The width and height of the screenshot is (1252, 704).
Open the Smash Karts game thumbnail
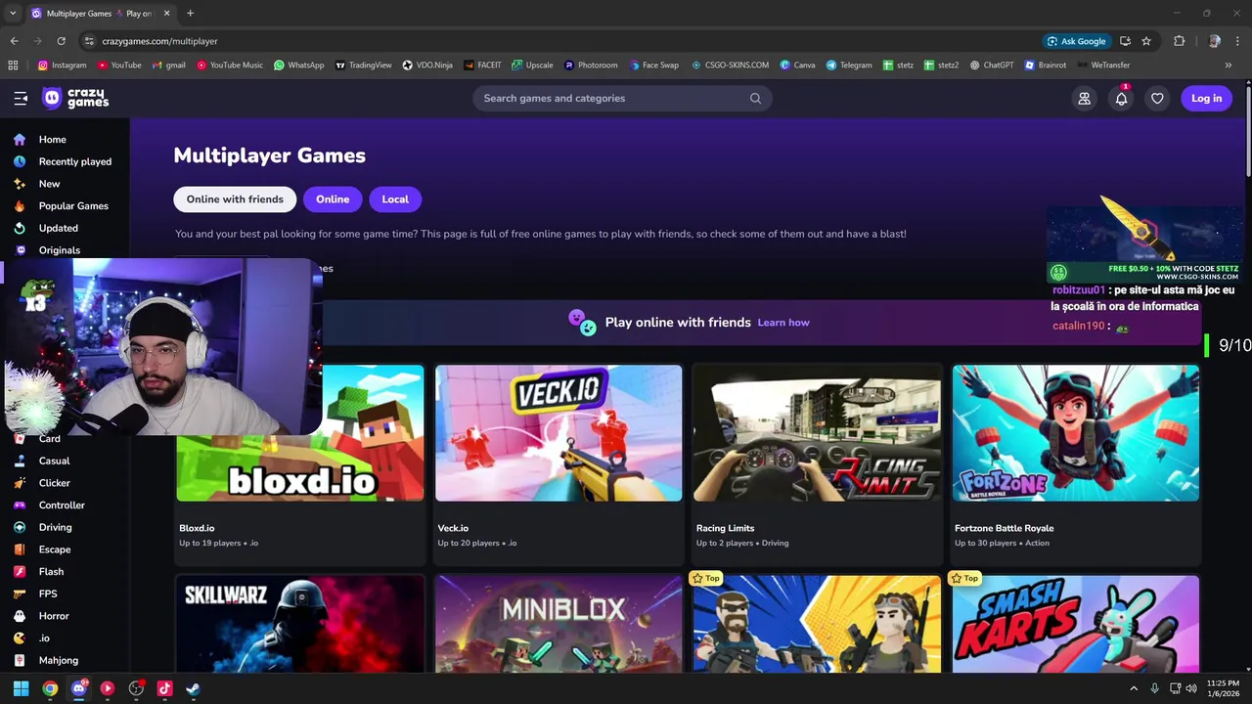pyautogui.click(x=1076, y=624)
